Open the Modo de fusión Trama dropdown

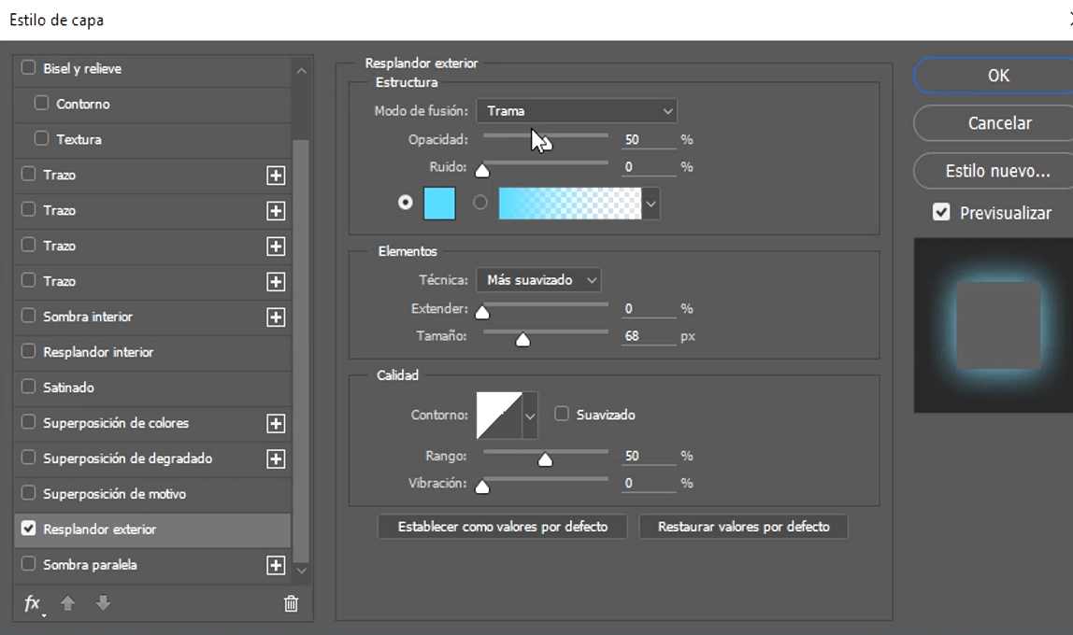(577, 111)
